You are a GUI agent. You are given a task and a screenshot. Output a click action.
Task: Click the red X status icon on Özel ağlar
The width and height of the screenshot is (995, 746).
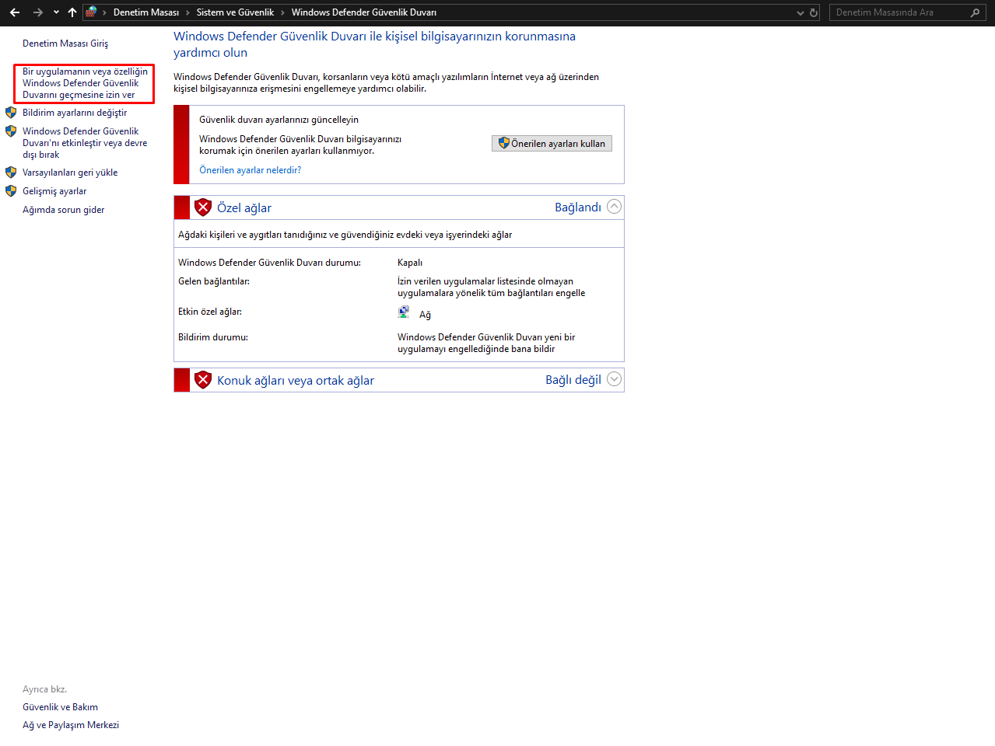click(202, 207)
